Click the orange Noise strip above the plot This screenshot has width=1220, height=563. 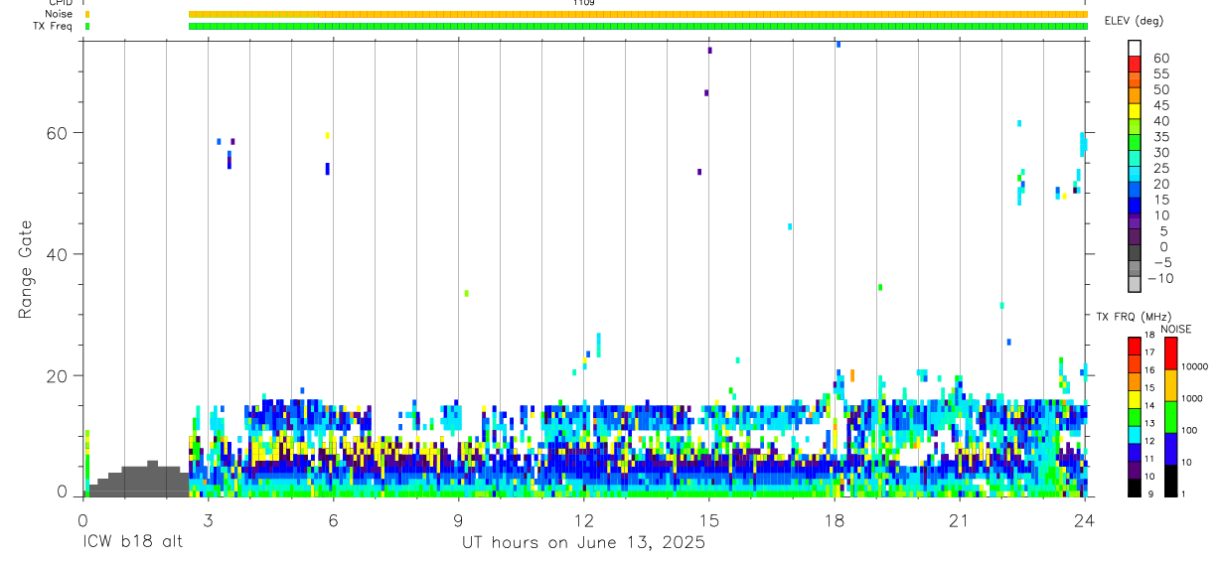click(638, 14)
